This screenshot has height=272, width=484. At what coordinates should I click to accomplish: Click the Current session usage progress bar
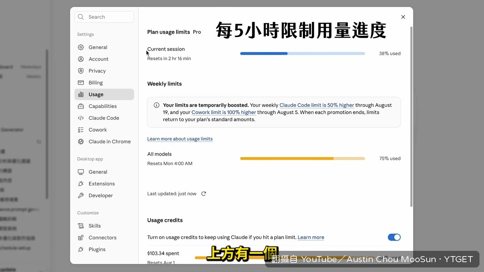point(302,54)
